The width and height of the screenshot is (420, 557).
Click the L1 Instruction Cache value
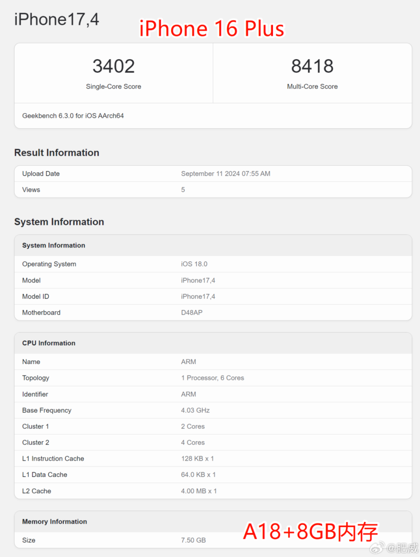[197, 459]
